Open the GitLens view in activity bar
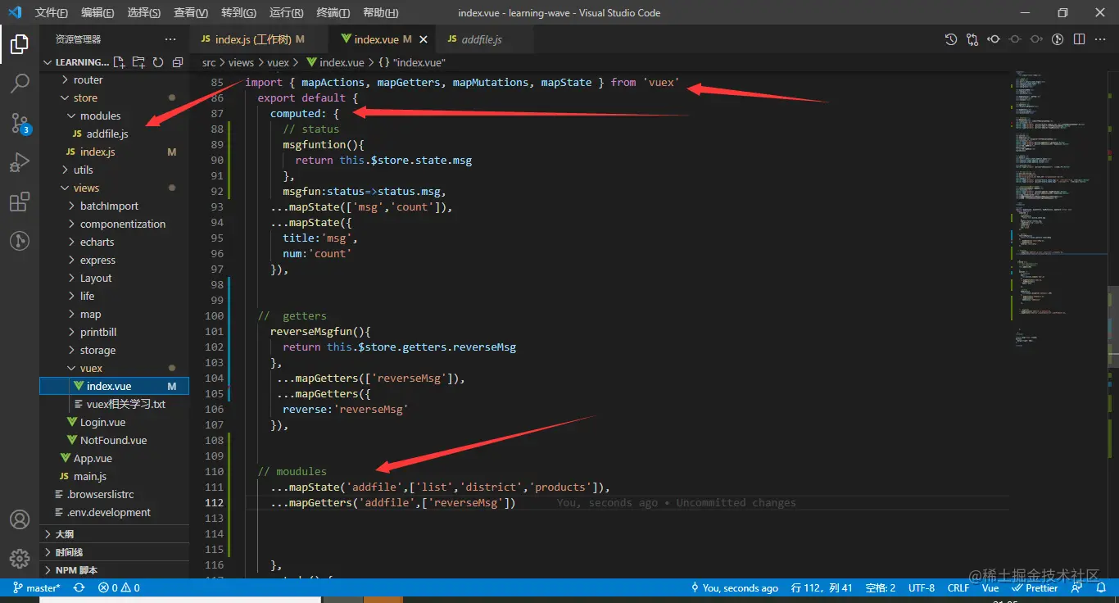Image resolution: width=1119 pixels, height=603 pixels. point(20,241)
